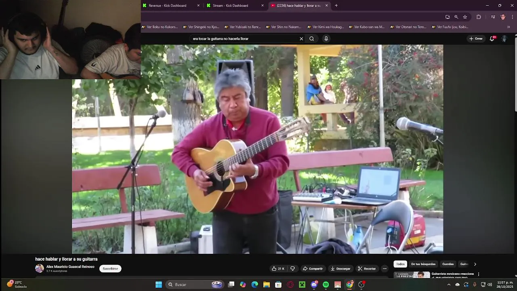
Task: Open Discord from the taskbar
Action: (314, 285)
